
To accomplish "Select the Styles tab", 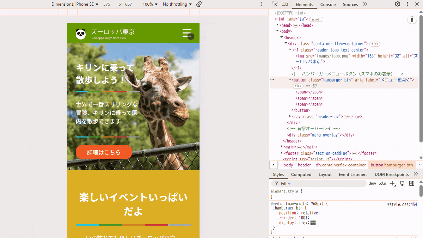I will [278, 174].
